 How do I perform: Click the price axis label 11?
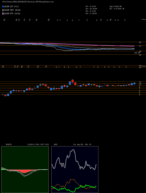(x=140, y=82)
